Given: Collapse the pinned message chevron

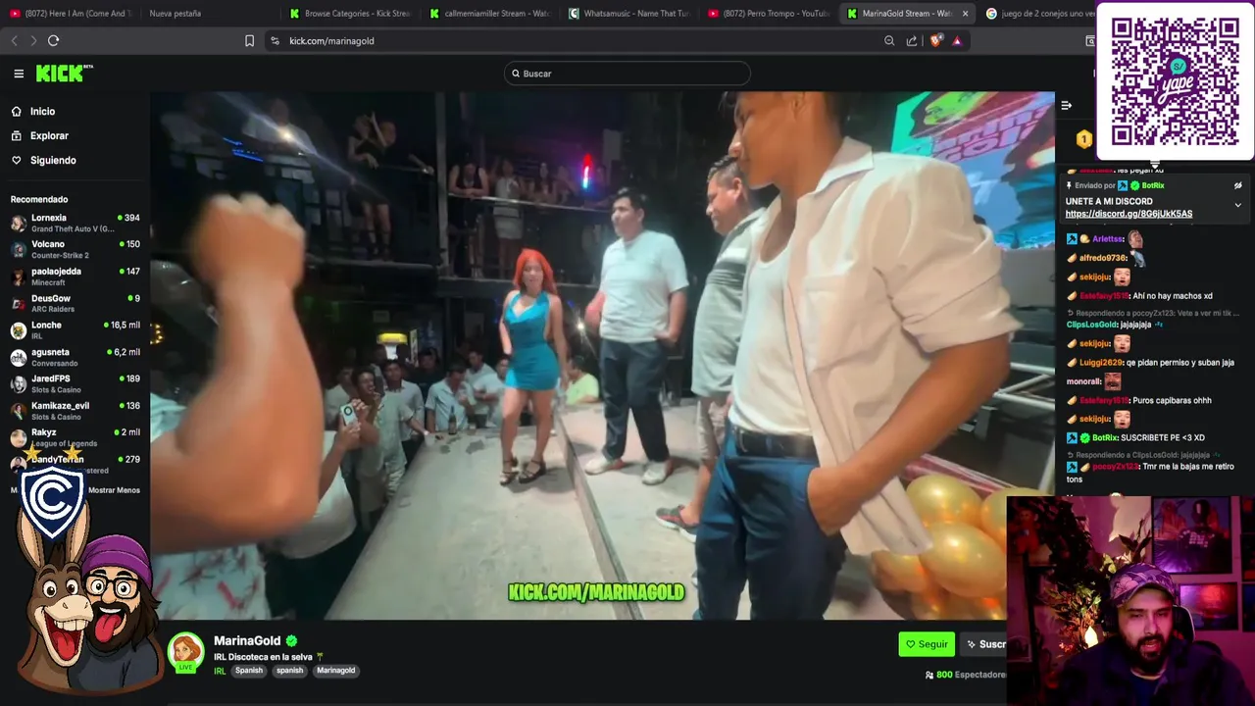Looking at the screenshot, I should click(1237, 205).
